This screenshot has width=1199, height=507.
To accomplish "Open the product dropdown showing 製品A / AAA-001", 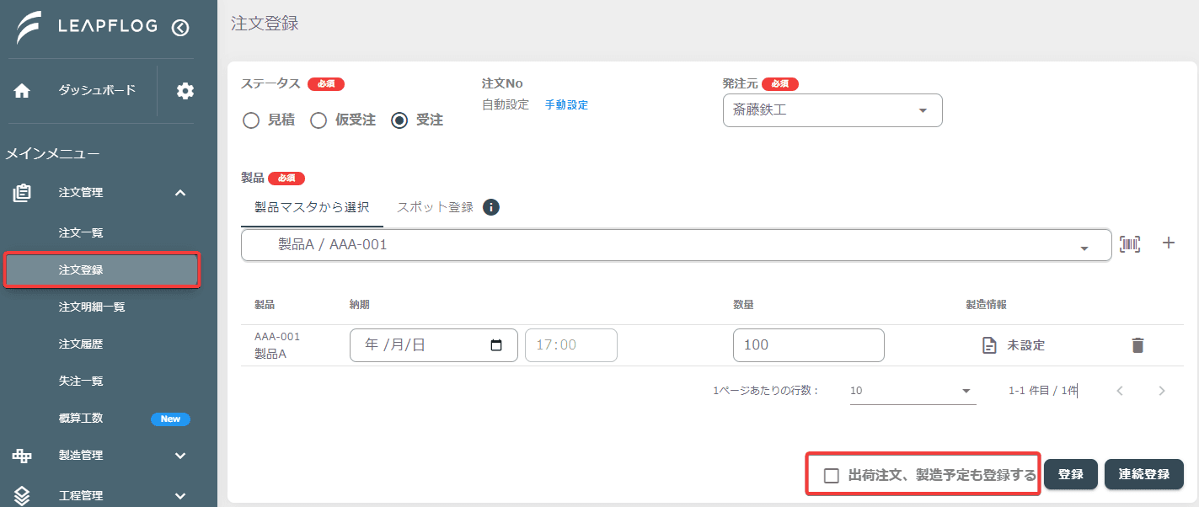I will tap(676, 245).
